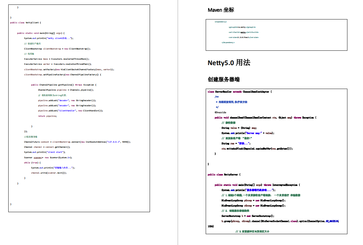Select the opening "<dependency>" tag line

click(x=221, y=22)
